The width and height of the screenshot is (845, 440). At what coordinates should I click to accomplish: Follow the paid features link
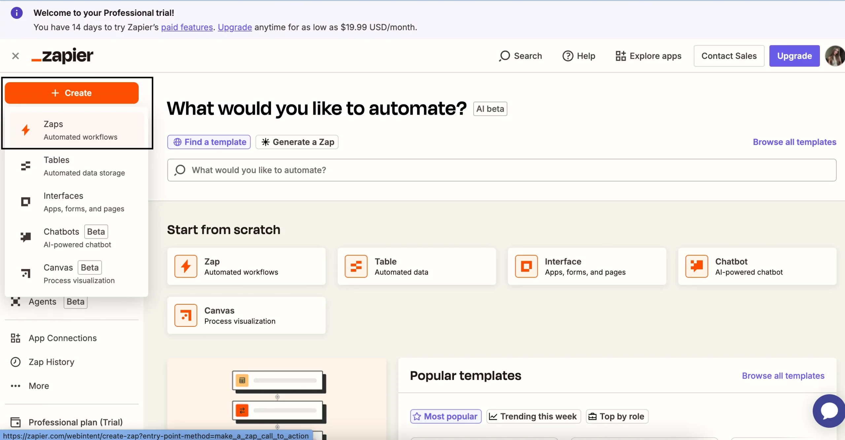coord(187,27)
